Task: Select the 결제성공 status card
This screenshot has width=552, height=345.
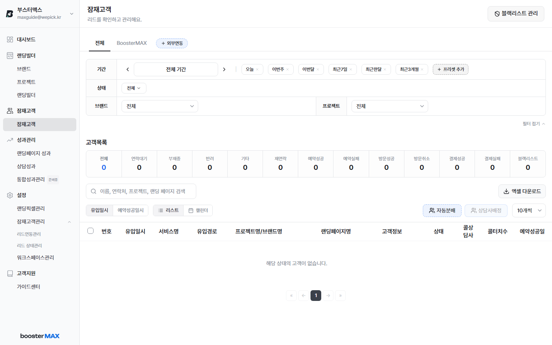Action: [x=457, y=164]
